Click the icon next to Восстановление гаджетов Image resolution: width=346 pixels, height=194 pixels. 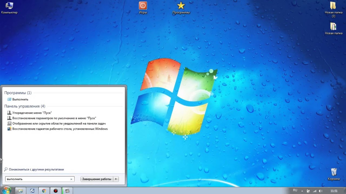tap(9, 129)
